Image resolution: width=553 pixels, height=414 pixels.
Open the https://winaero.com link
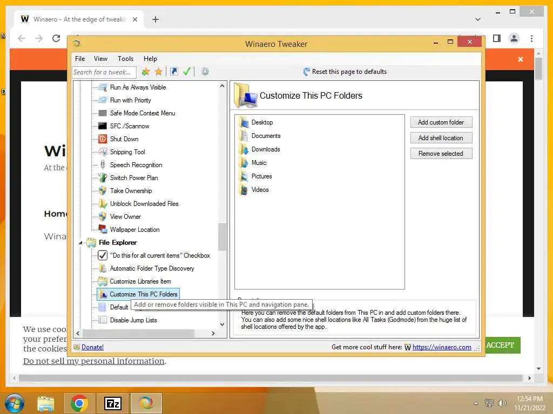[x=442, y=347]
